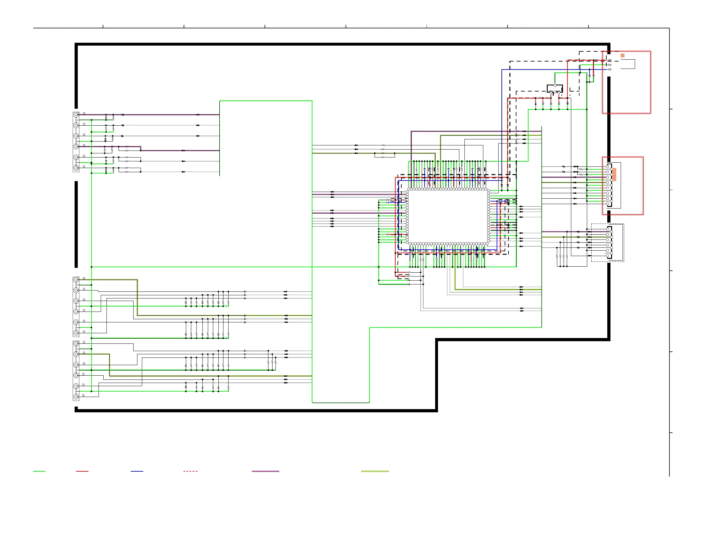The height and width of the screenshot is (537, 723).
Task: Click the large central IC chip body
Action: (x=448, y=216)
